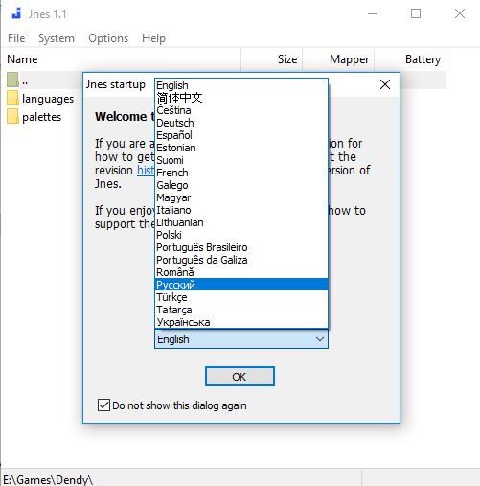This screenshot has height=486, width=480.
Task: Close the Jnes 1.1 main window
Action: (460, 13)
